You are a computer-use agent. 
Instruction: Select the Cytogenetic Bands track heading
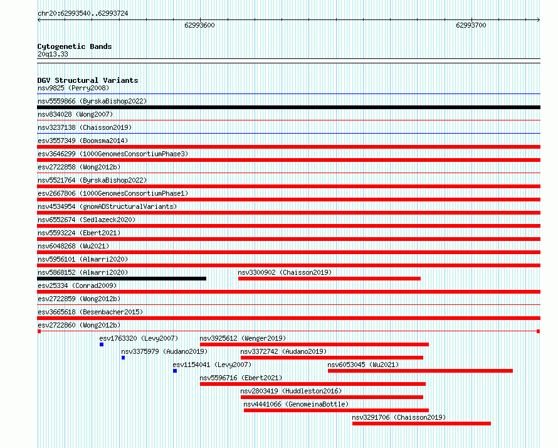pos(75,46)
